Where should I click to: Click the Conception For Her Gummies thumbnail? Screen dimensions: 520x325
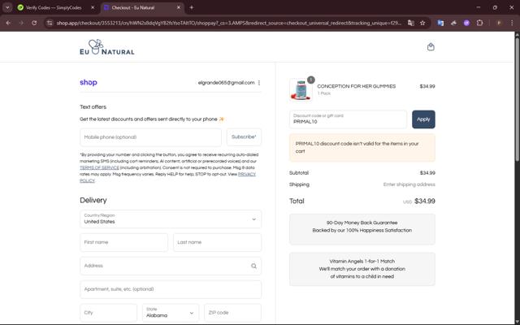click(x=301, y=89)
